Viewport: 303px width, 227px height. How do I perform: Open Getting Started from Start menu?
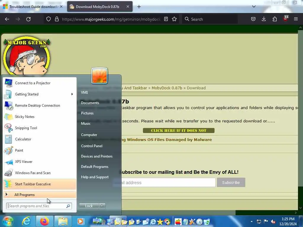pyautogui.click(x=40, y=94)
